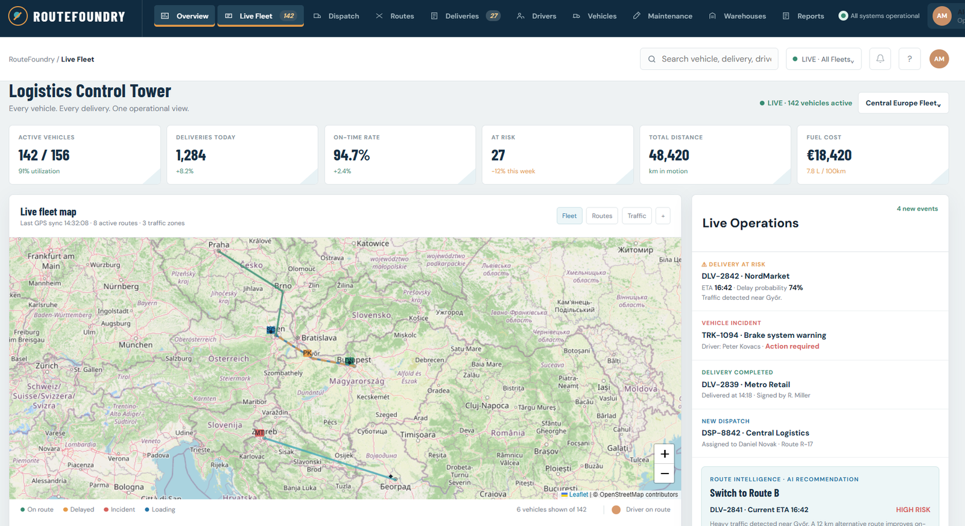Image resolution: width=965 pixels, height=526 pixels.
Task: Click the MT incident marker at Zagreb
Action: pos(259,433)
